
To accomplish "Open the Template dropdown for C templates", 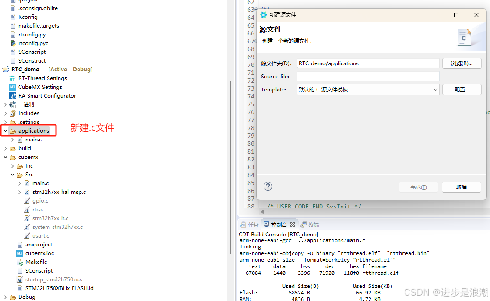I will coord(435,89).
